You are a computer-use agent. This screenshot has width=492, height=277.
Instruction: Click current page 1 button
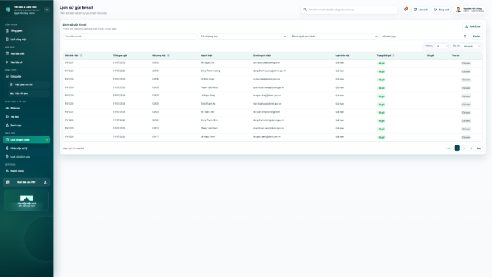point(457,148)
